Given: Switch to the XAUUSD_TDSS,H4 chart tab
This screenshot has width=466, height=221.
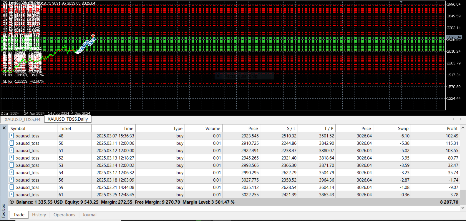Looking at the screenshot, I should pyautogui.click(x=22, y=119).
